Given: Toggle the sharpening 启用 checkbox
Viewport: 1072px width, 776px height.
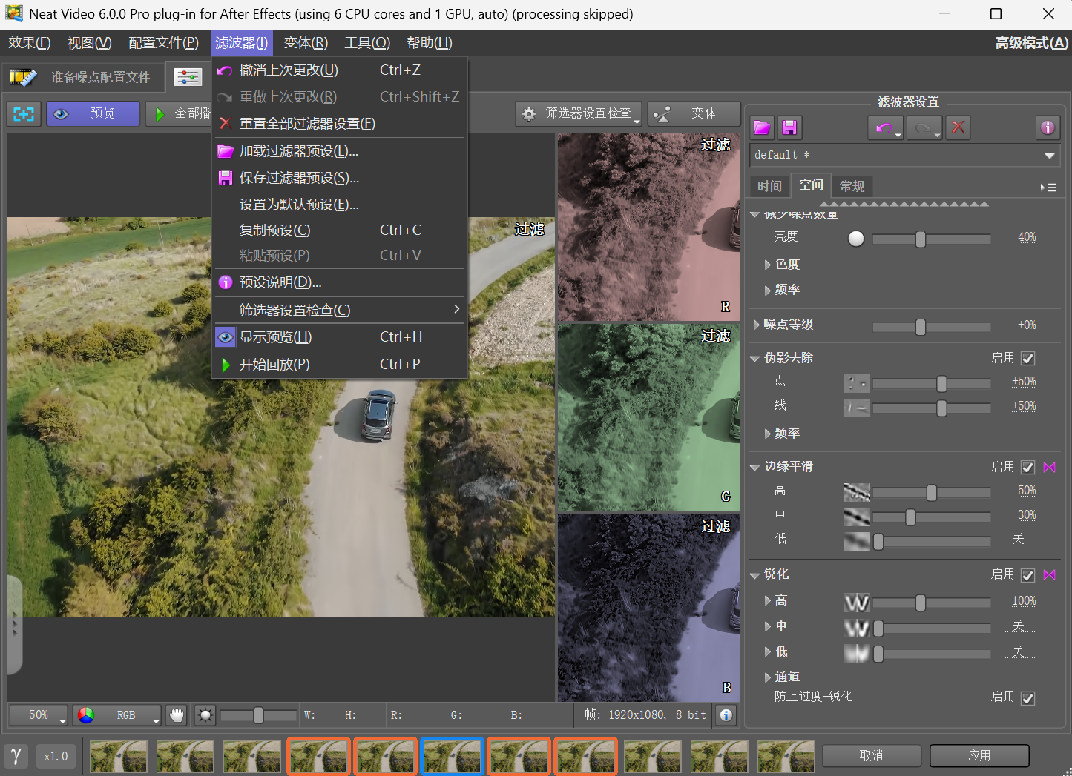Looking at the screenshot, I should tap(1027, 575).
